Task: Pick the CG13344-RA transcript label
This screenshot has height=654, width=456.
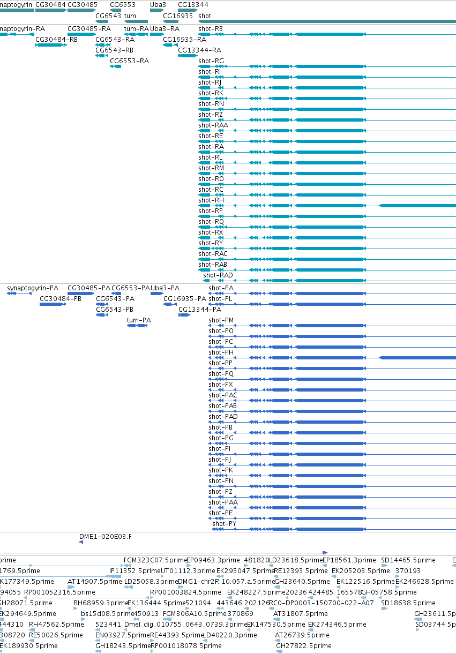Action: [199, 50]
